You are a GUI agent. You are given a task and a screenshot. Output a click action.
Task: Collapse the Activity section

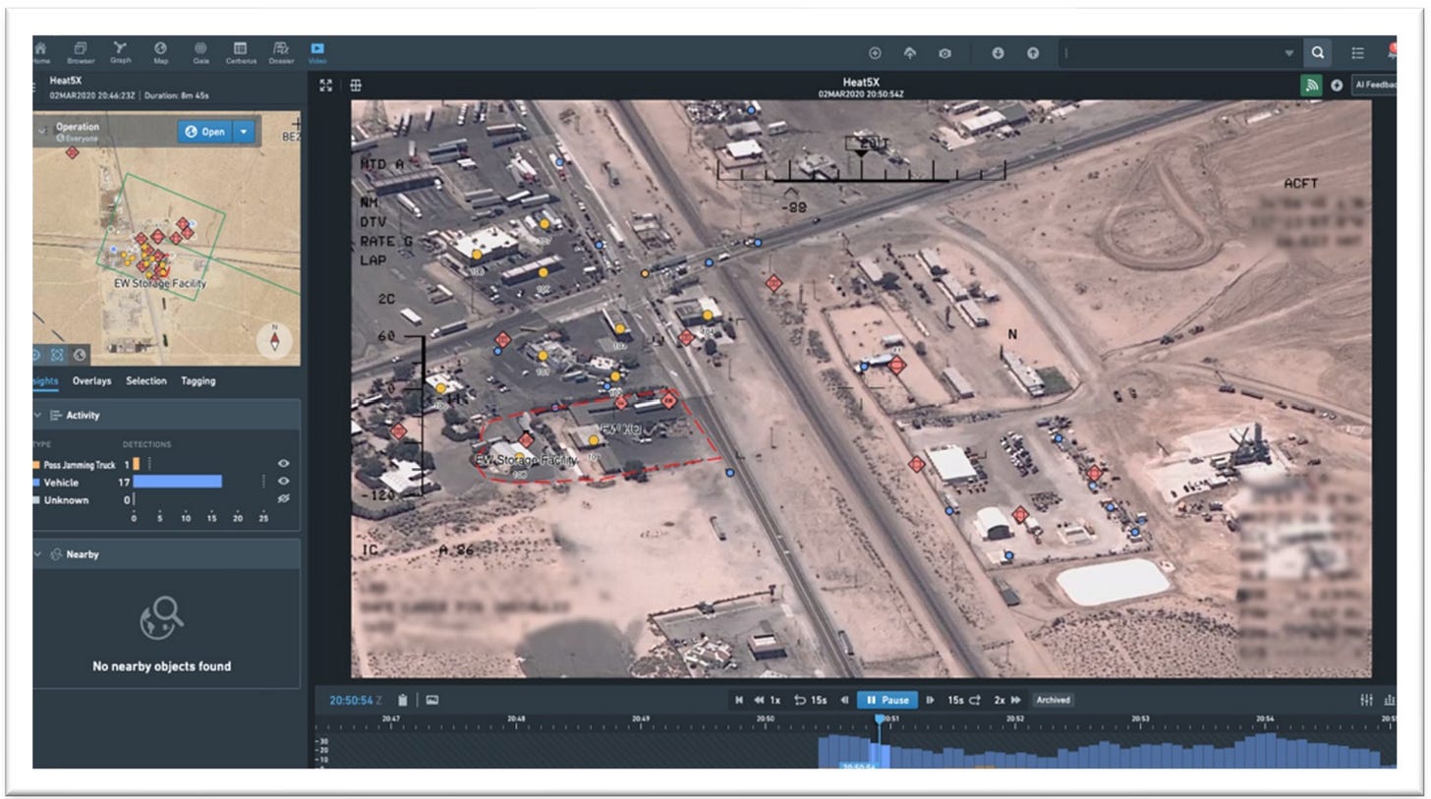click(37, 416)
